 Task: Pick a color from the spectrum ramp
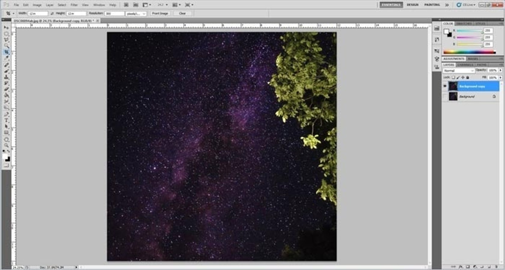point(469,52)
